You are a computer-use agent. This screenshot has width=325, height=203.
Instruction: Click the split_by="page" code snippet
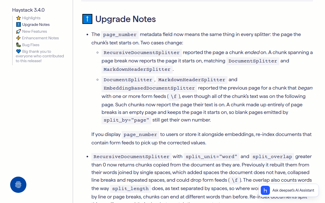click(126, 120)
